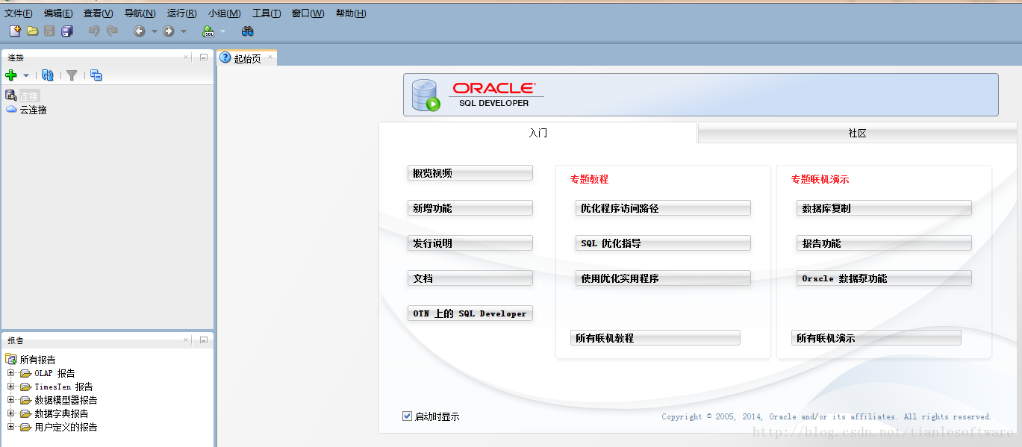1022x447 pixels.
Task: Expand the 数据字典报告 tree node
Action: (11, 413)
